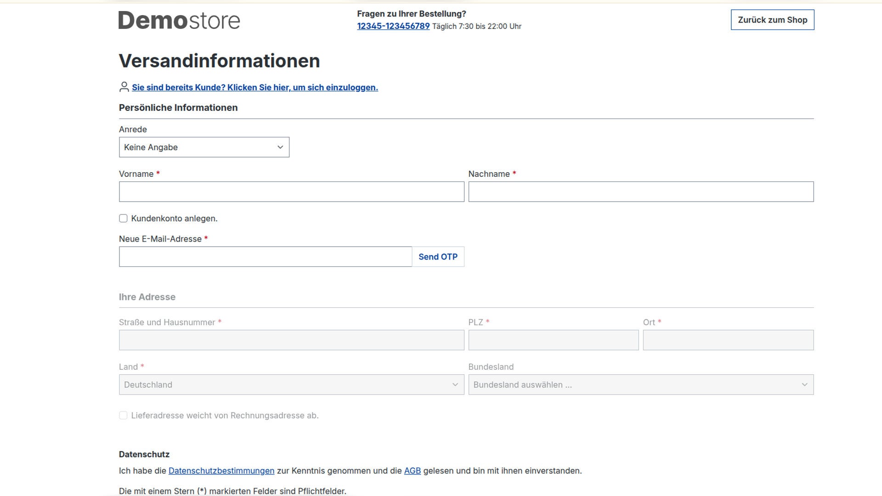Toggle Lieferadresse weicht von Rechnungsadresse checkbox
Screen dimensions: 882x496
[x=123, y=416]
